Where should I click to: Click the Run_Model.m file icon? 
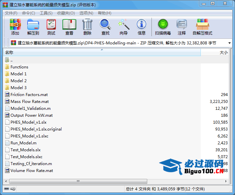7,143
